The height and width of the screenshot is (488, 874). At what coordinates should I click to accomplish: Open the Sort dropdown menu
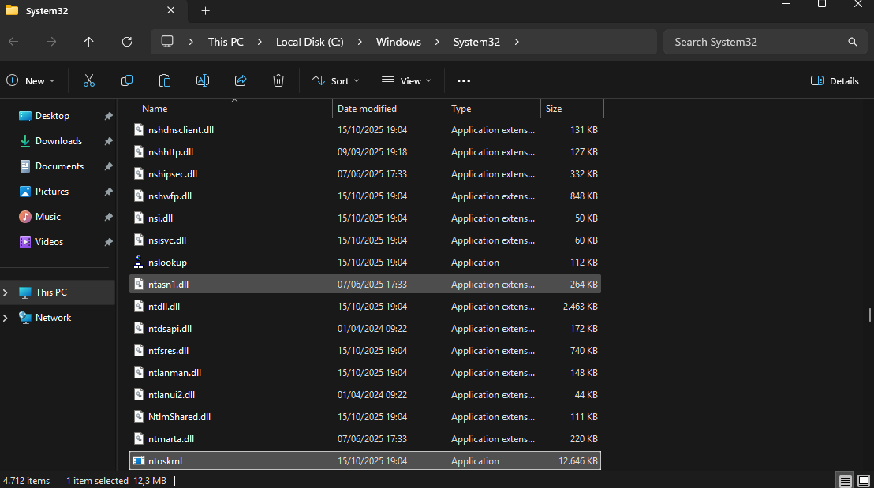coord(335,80)
